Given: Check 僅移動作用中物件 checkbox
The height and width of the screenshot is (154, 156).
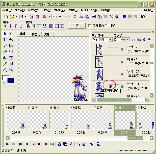Looking at the screenshot, I should point(90,26).
